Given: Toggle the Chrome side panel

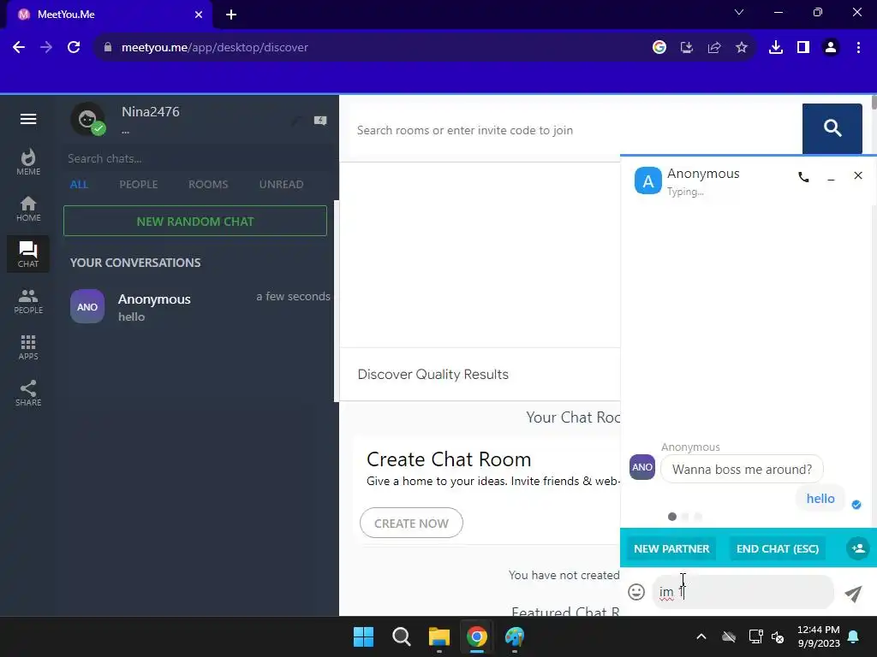Looking at the screenshot, I should [x=803, y=48].
